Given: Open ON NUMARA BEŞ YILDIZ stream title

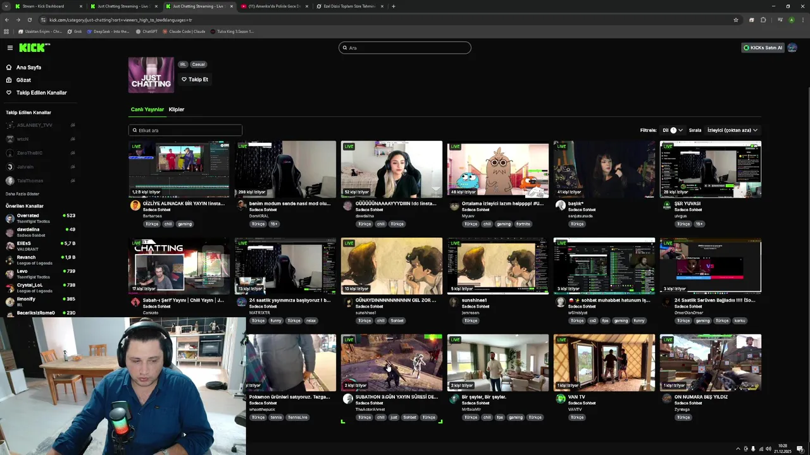Looking at the screenshot, I should [701, 397].
